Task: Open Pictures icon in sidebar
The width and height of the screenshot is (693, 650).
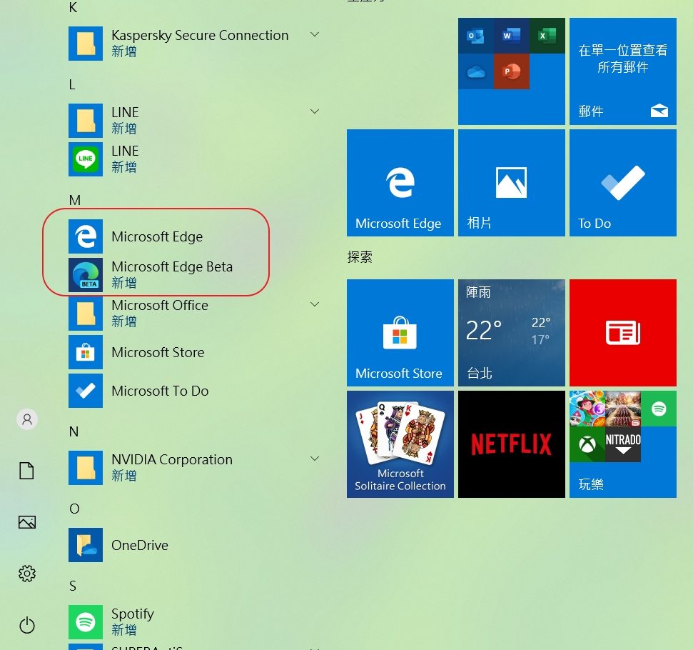Action: point(27,522)
